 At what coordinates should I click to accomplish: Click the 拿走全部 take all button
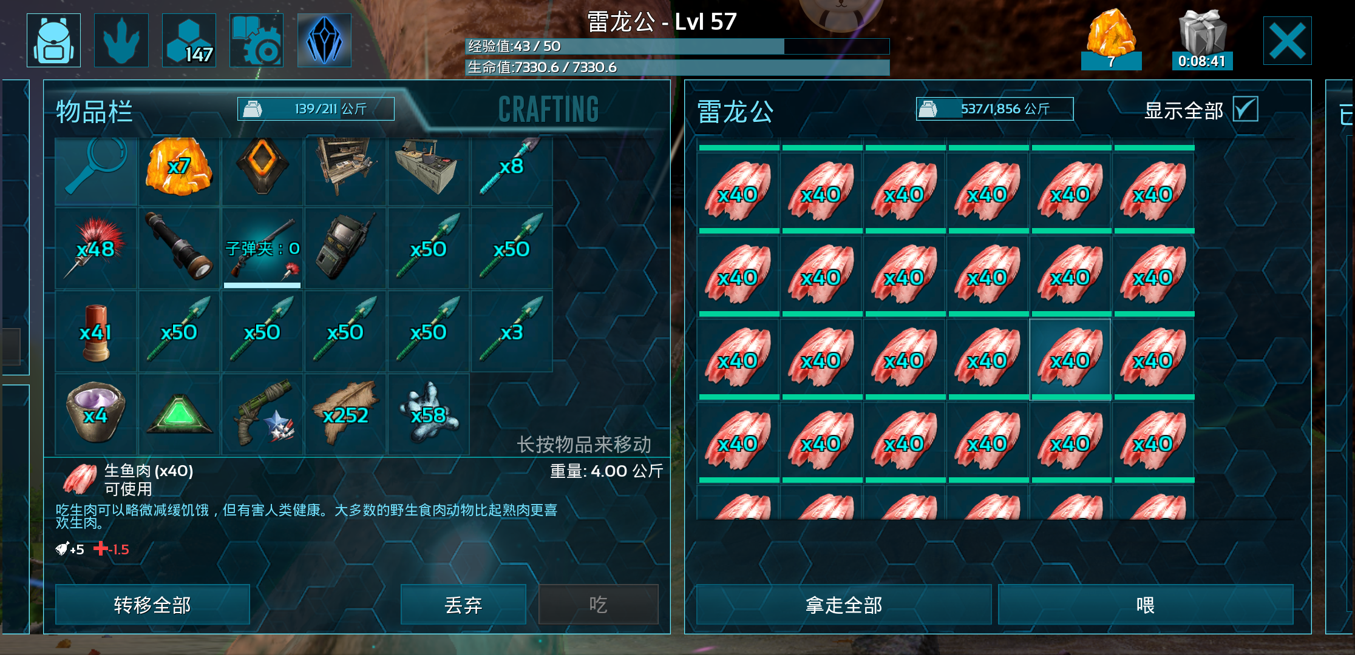(843, 604)
